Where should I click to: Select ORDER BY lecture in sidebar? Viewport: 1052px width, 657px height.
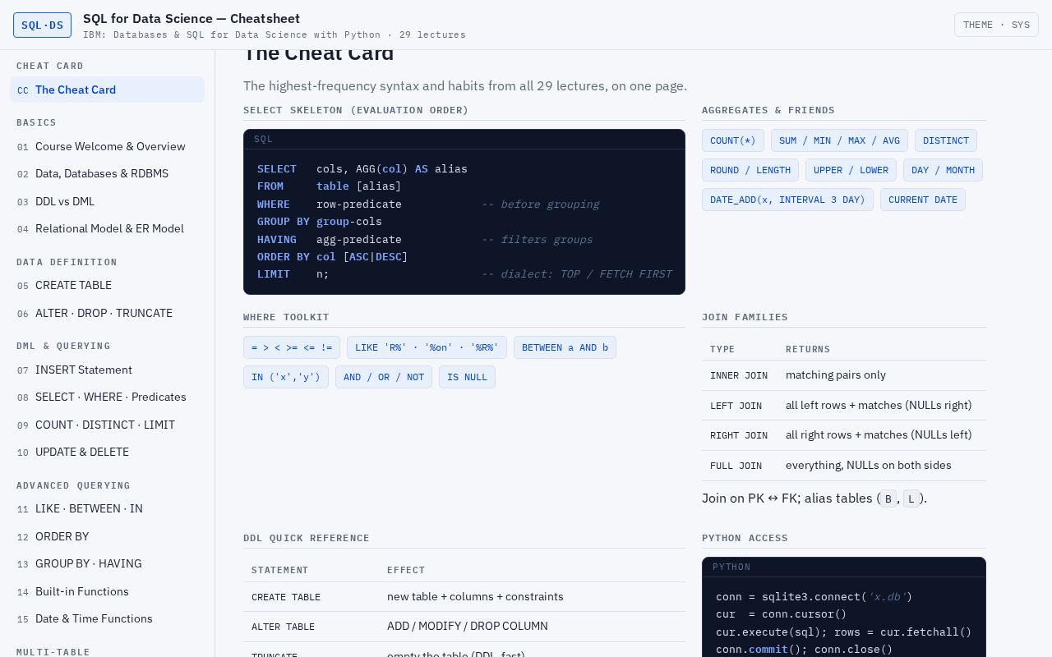click(x=107, y=536)
